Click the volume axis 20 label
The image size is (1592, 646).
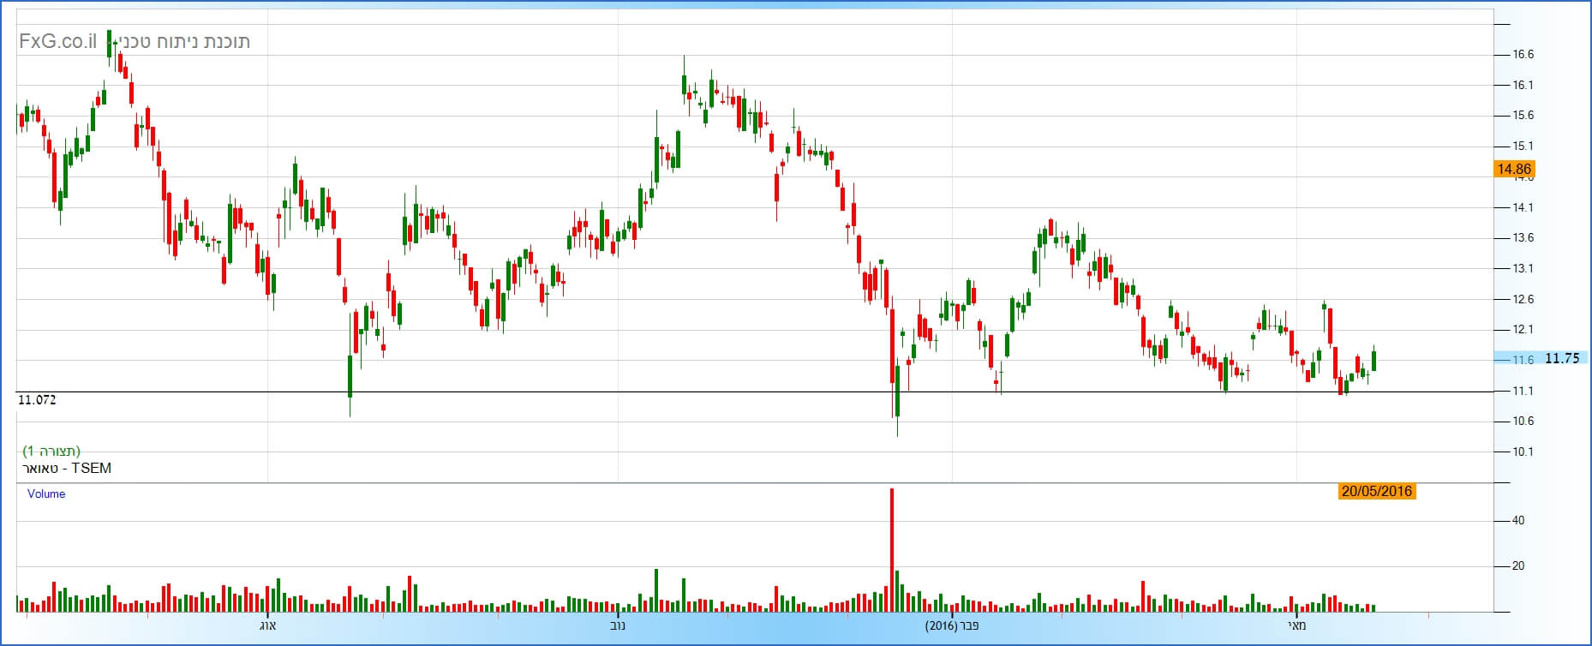click(x=1517, y=565)
